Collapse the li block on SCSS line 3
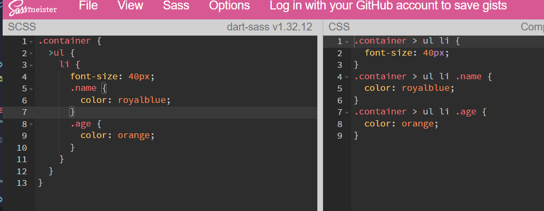544x211 pixels. coord(32,65)
